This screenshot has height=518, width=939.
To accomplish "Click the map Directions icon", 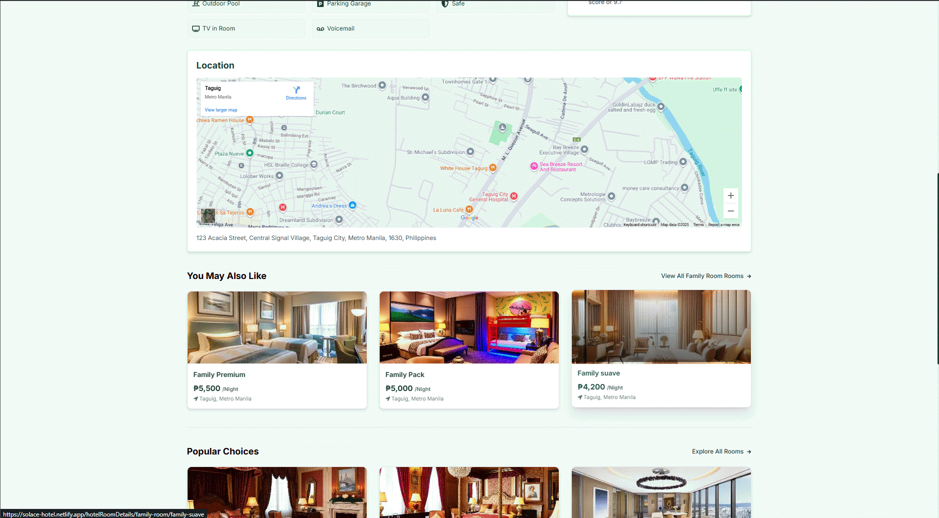I will [x=296, y=90].
